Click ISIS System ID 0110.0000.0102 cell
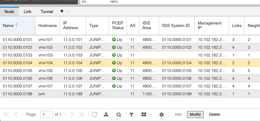This screenshot has width=260, height=121. coord(177,47)
